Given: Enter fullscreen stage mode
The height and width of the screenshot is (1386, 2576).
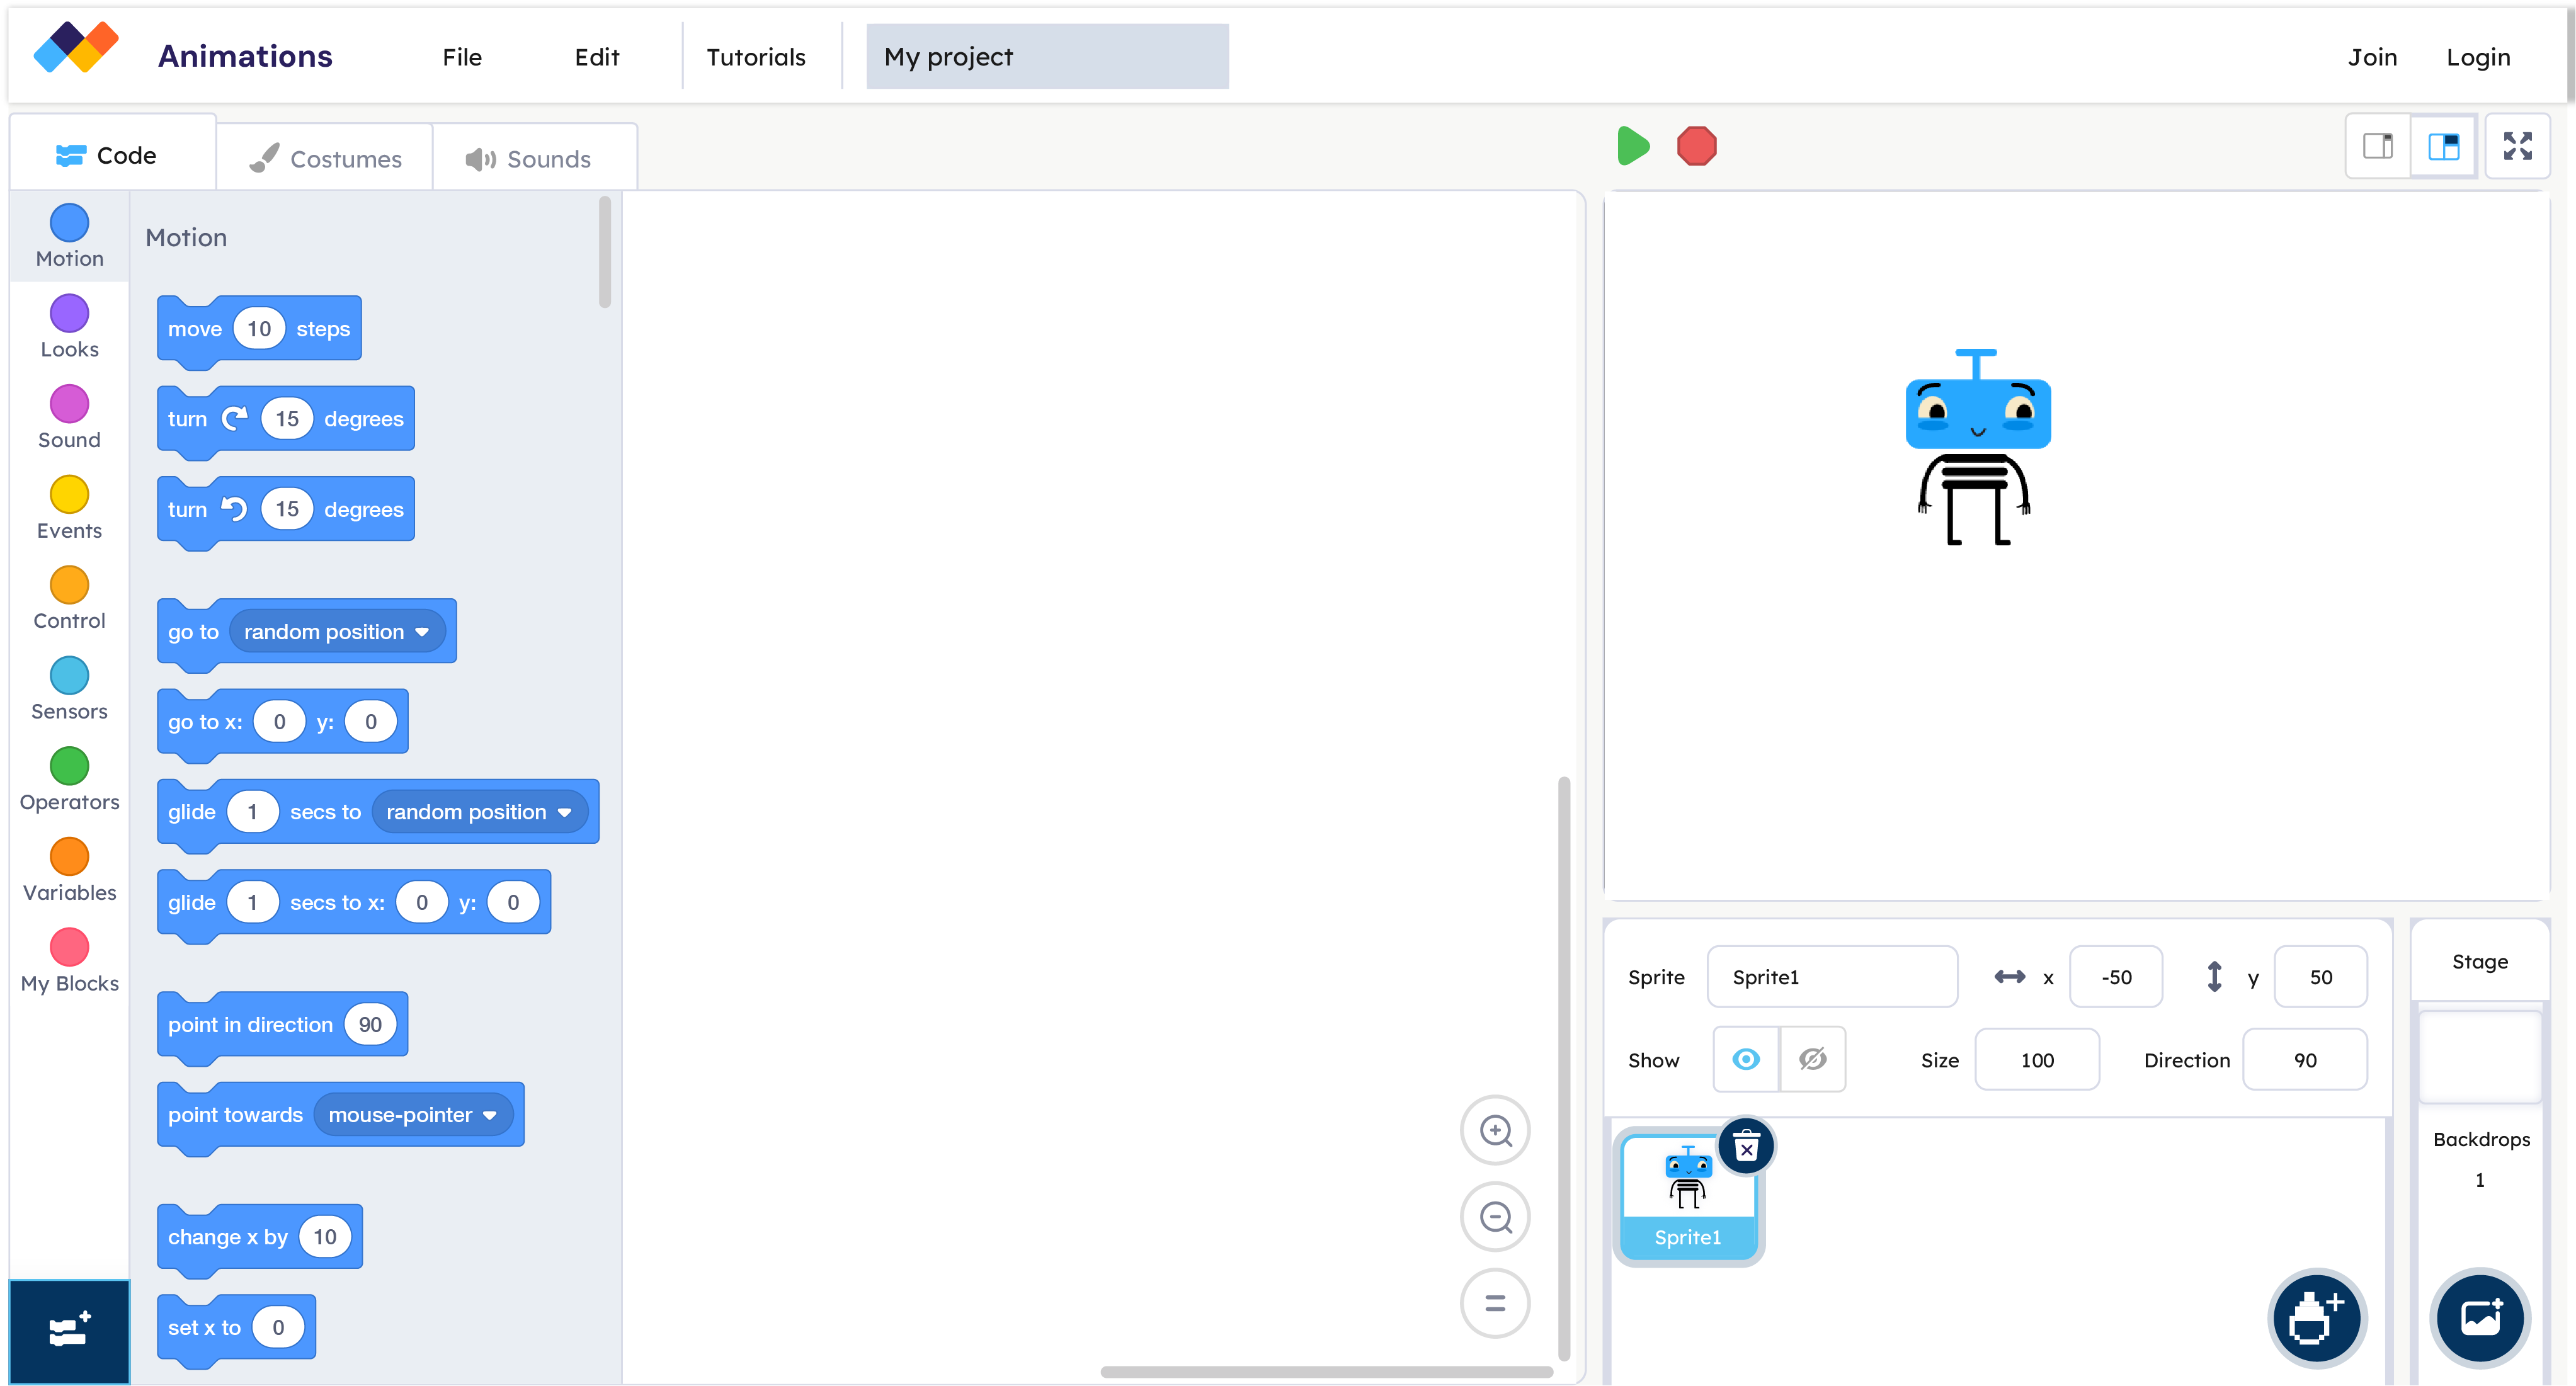Looking at the screenshot, I should [2517, 146].
